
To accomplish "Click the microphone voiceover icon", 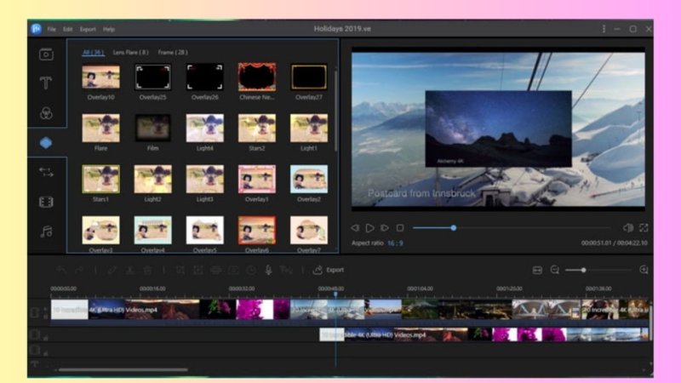I will pos(268,270).
